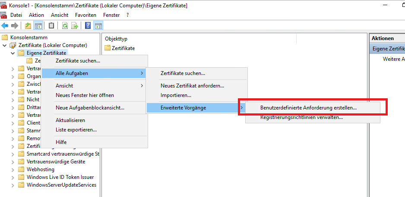Image resolution: width=405 pixels, height=197 pixels.
Task: Click the blue help question mark icon
Action: (88, 25)
